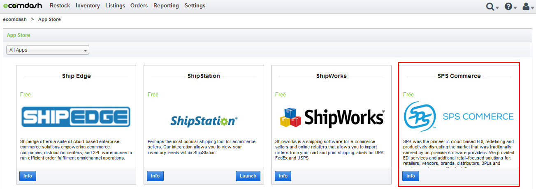The image size is (536, 189).
Task: Open the Reporting menu
Action: tap(166, 6)
